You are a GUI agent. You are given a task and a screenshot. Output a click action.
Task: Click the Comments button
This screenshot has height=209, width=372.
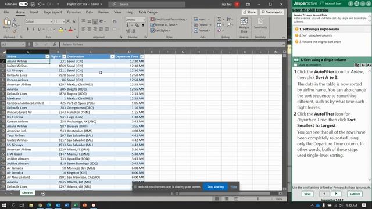point(271,12)
